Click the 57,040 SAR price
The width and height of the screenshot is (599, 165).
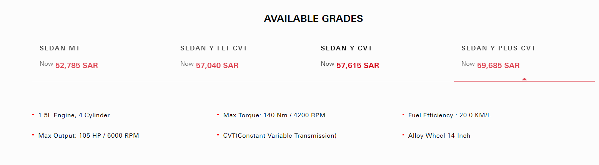click(217, 66)
